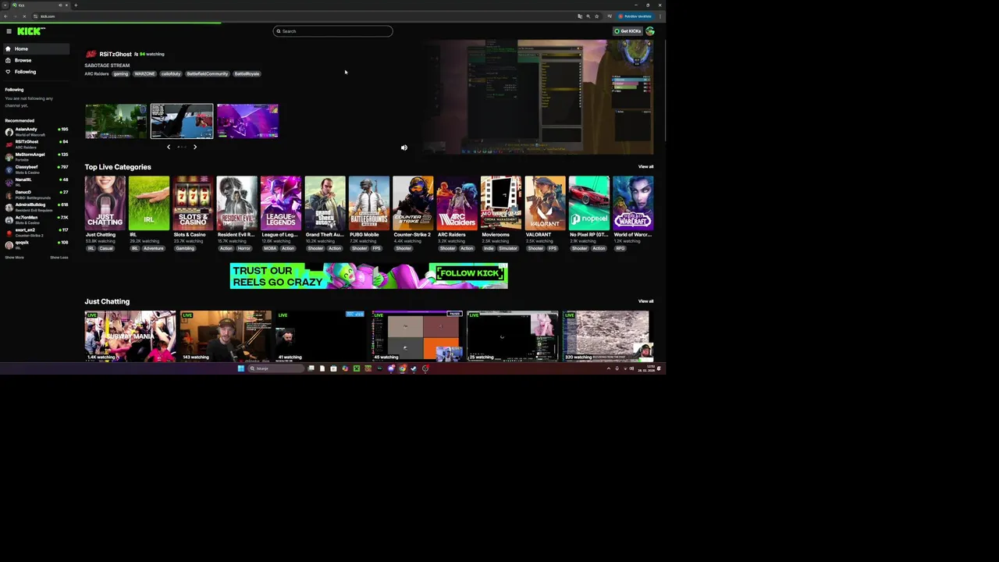999x562 pixels.
Task: Expand recommended list with Show More
Action: coord(14,258)
